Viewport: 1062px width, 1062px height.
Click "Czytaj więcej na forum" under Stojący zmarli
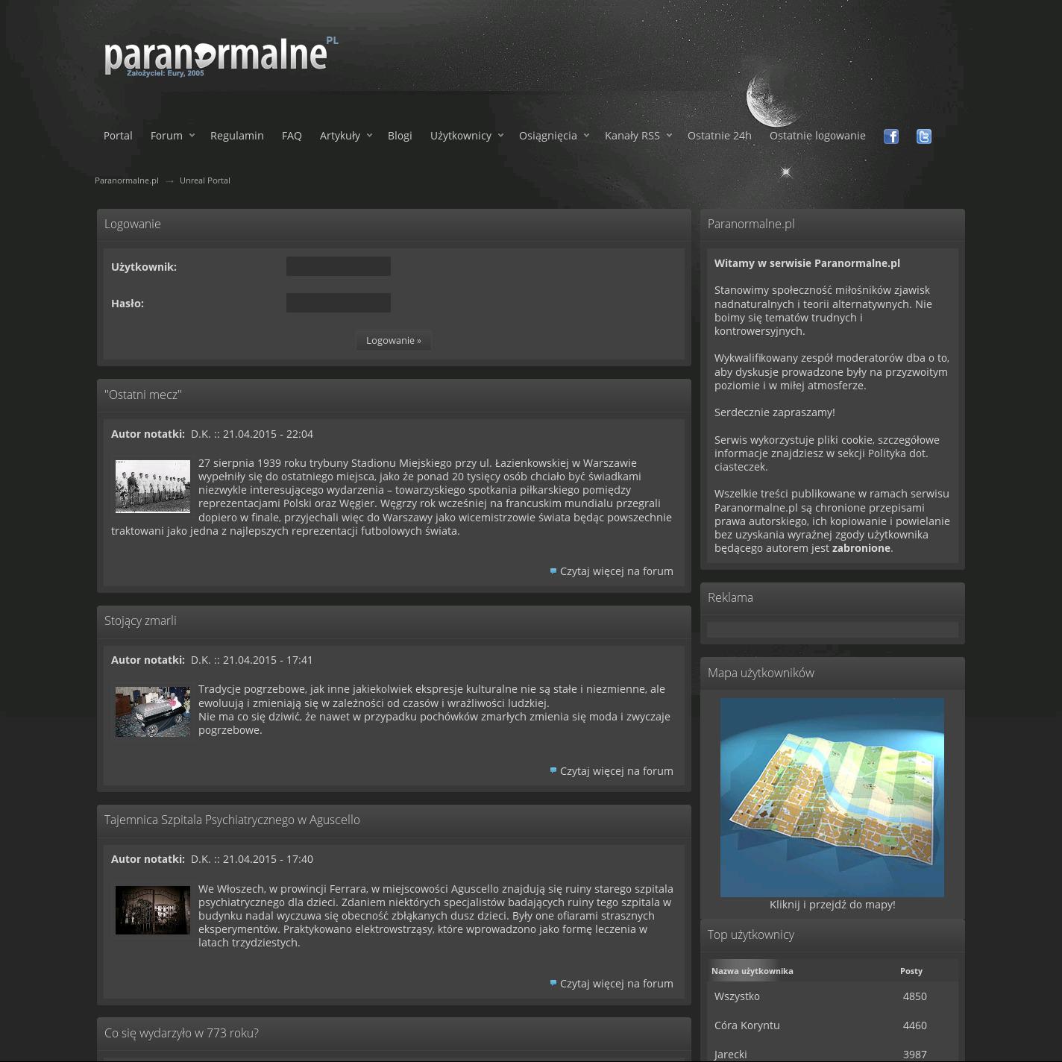(616, 771)
